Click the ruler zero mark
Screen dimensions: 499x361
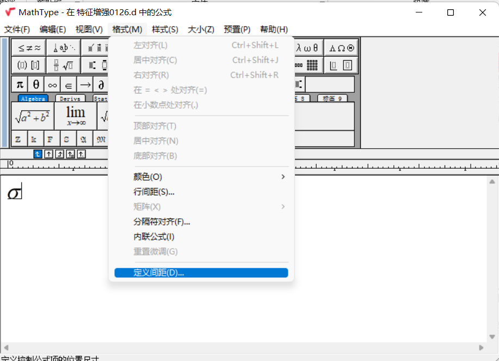(11, 163)
